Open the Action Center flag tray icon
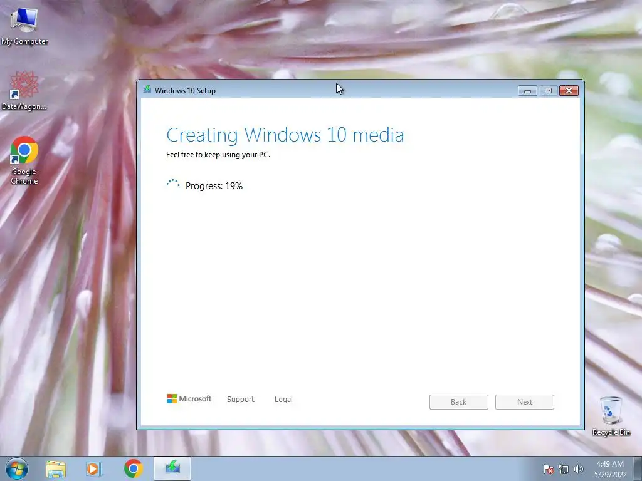 click(x=549, y=469)
